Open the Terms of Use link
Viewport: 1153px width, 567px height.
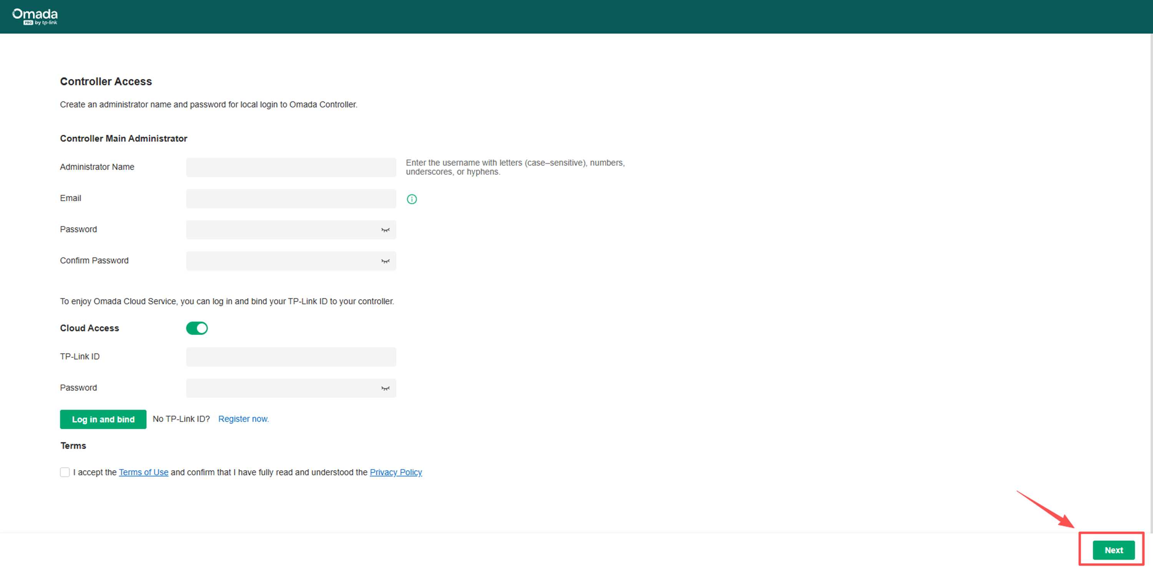point(143,472)
